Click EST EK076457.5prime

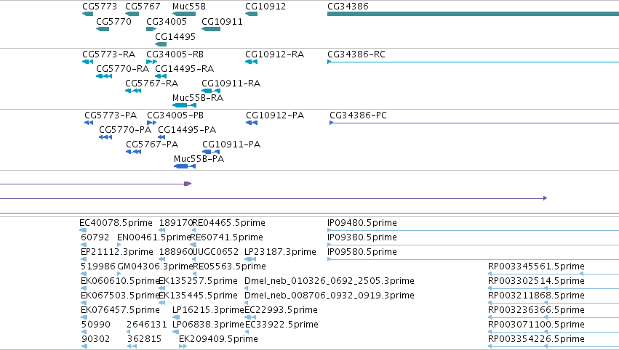point(120,310)
